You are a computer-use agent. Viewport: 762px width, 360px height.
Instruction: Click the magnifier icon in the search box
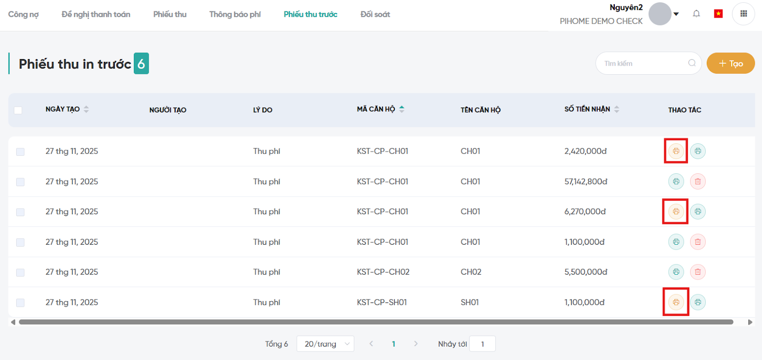[692, 63]
